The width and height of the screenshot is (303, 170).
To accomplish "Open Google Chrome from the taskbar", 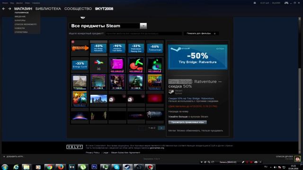I will (x=49, y=167).
